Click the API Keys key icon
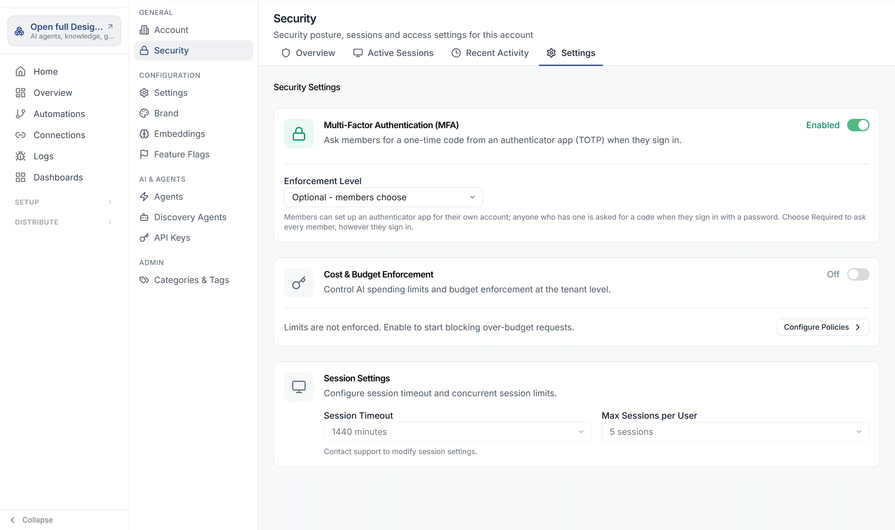The width and height of the screenshot is (895, 530). [x=144, y=238]
